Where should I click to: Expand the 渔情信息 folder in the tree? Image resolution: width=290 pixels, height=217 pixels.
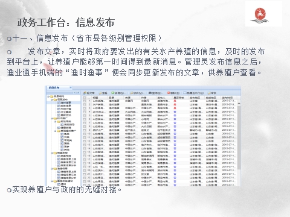click(x=51, y=169)
